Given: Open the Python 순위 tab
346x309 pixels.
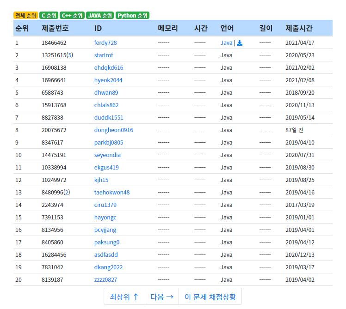Looking at the screenshot, I should coord(132,15).
